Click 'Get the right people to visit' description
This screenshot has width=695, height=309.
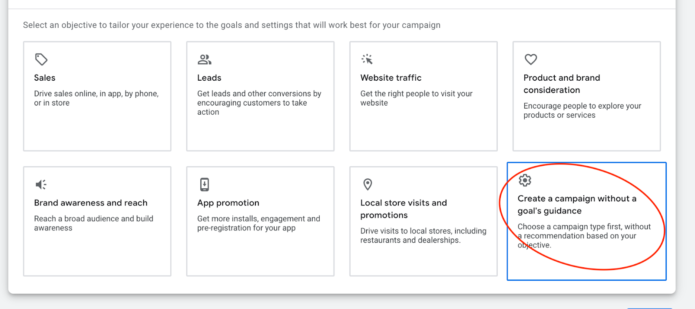click(x=416, y=98)
